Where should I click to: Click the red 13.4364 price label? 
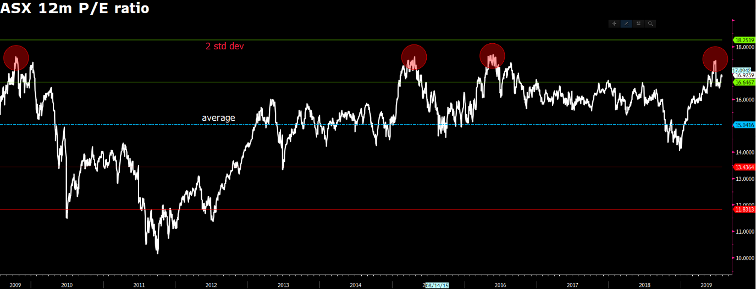744,167
